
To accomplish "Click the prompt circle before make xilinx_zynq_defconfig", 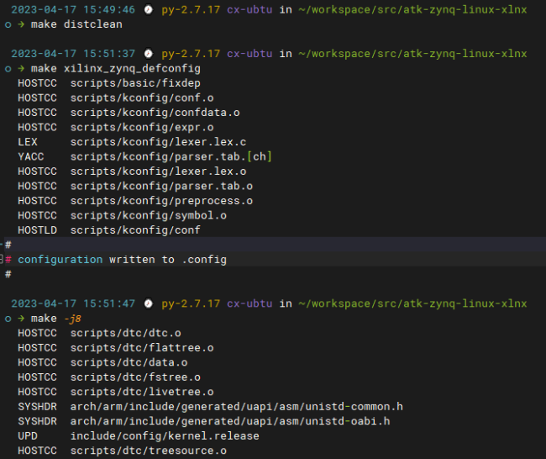I will point(8,68).
